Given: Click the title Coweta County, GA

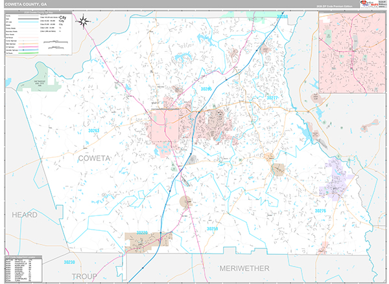Looking at the screenshot, I should [25, 5].
